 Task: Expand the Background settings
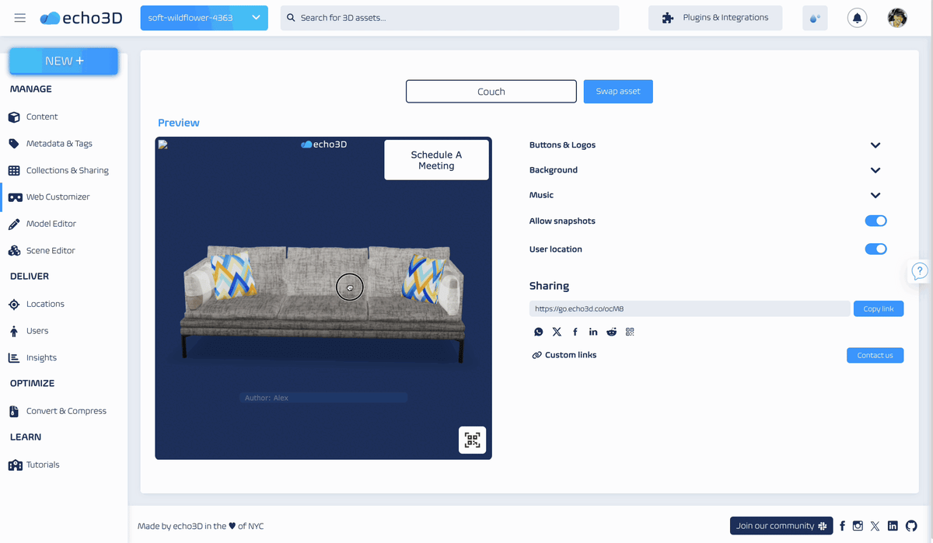[x=875, y=169]
